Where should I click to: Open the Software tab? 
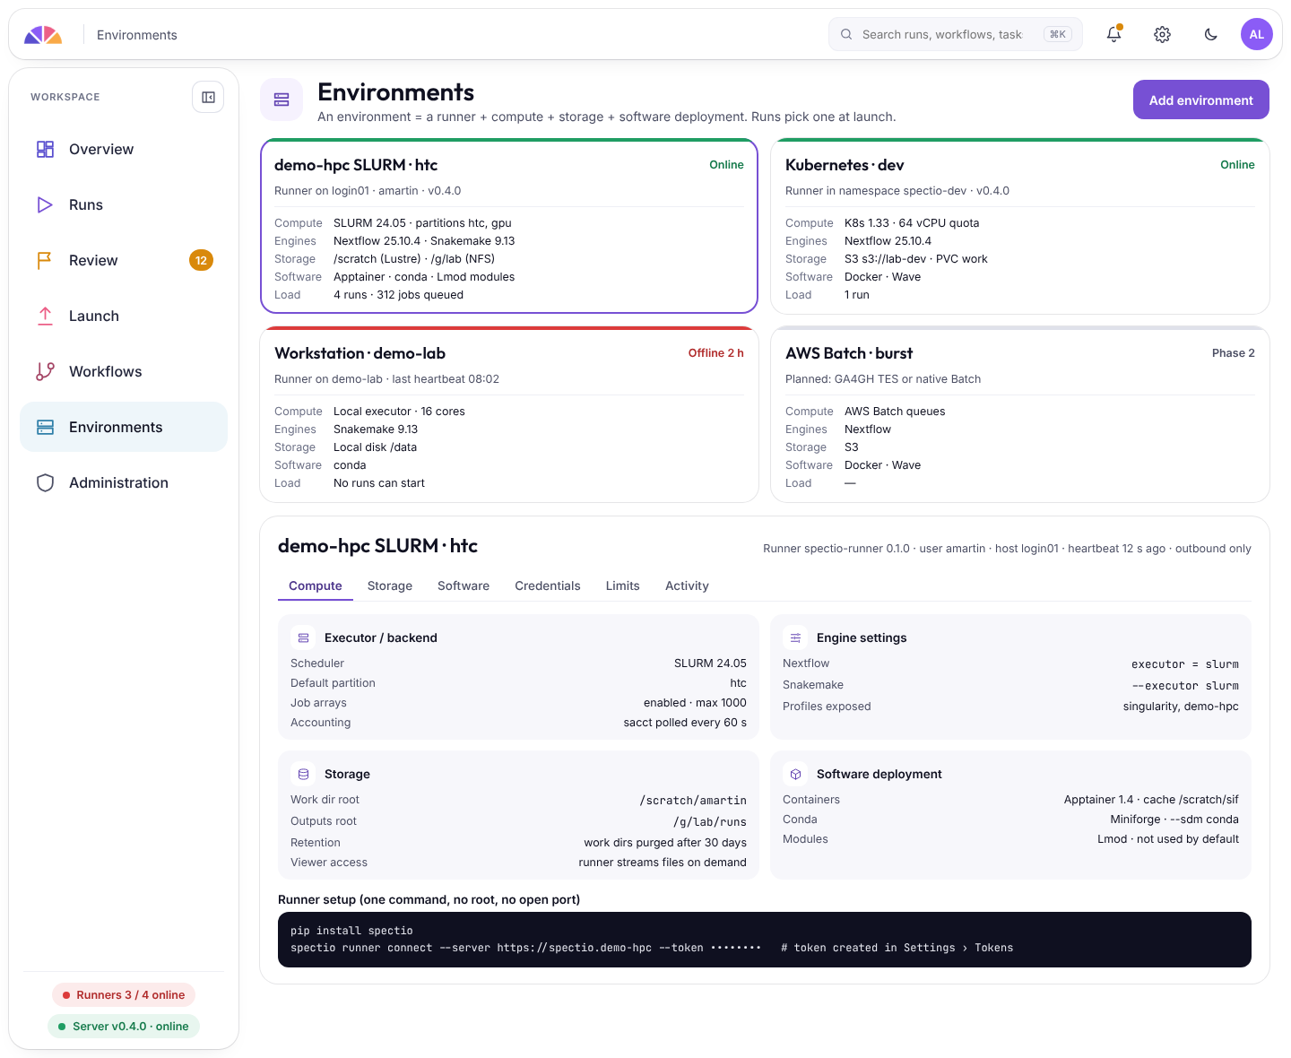tap(464, 585)
